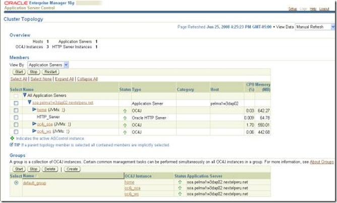The height and width of the screenshot is (203, 337).
Task: Click the Collapse All link
Action: [87, 79]
